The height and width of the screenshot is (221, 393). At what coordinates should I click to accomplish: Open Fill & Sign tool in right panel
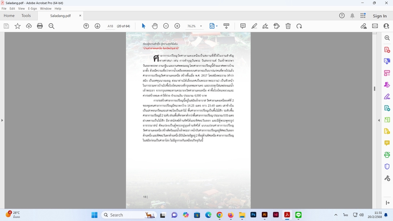pos(387,97)
